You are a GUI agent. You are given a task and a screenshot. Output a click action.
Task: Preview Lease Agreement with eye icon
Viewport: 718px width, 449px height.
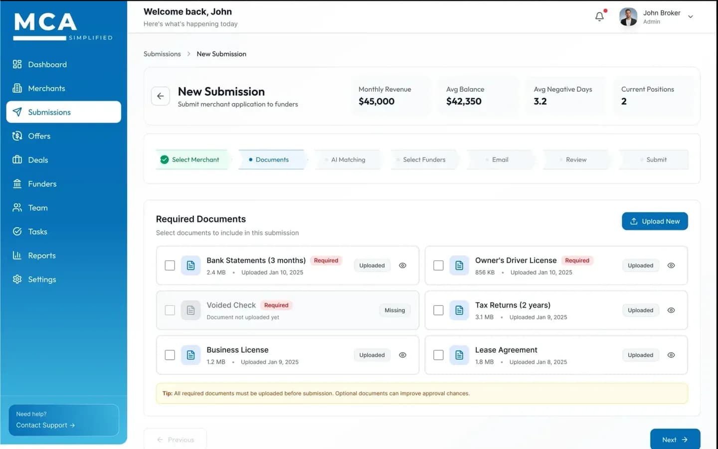coord(671,355)
